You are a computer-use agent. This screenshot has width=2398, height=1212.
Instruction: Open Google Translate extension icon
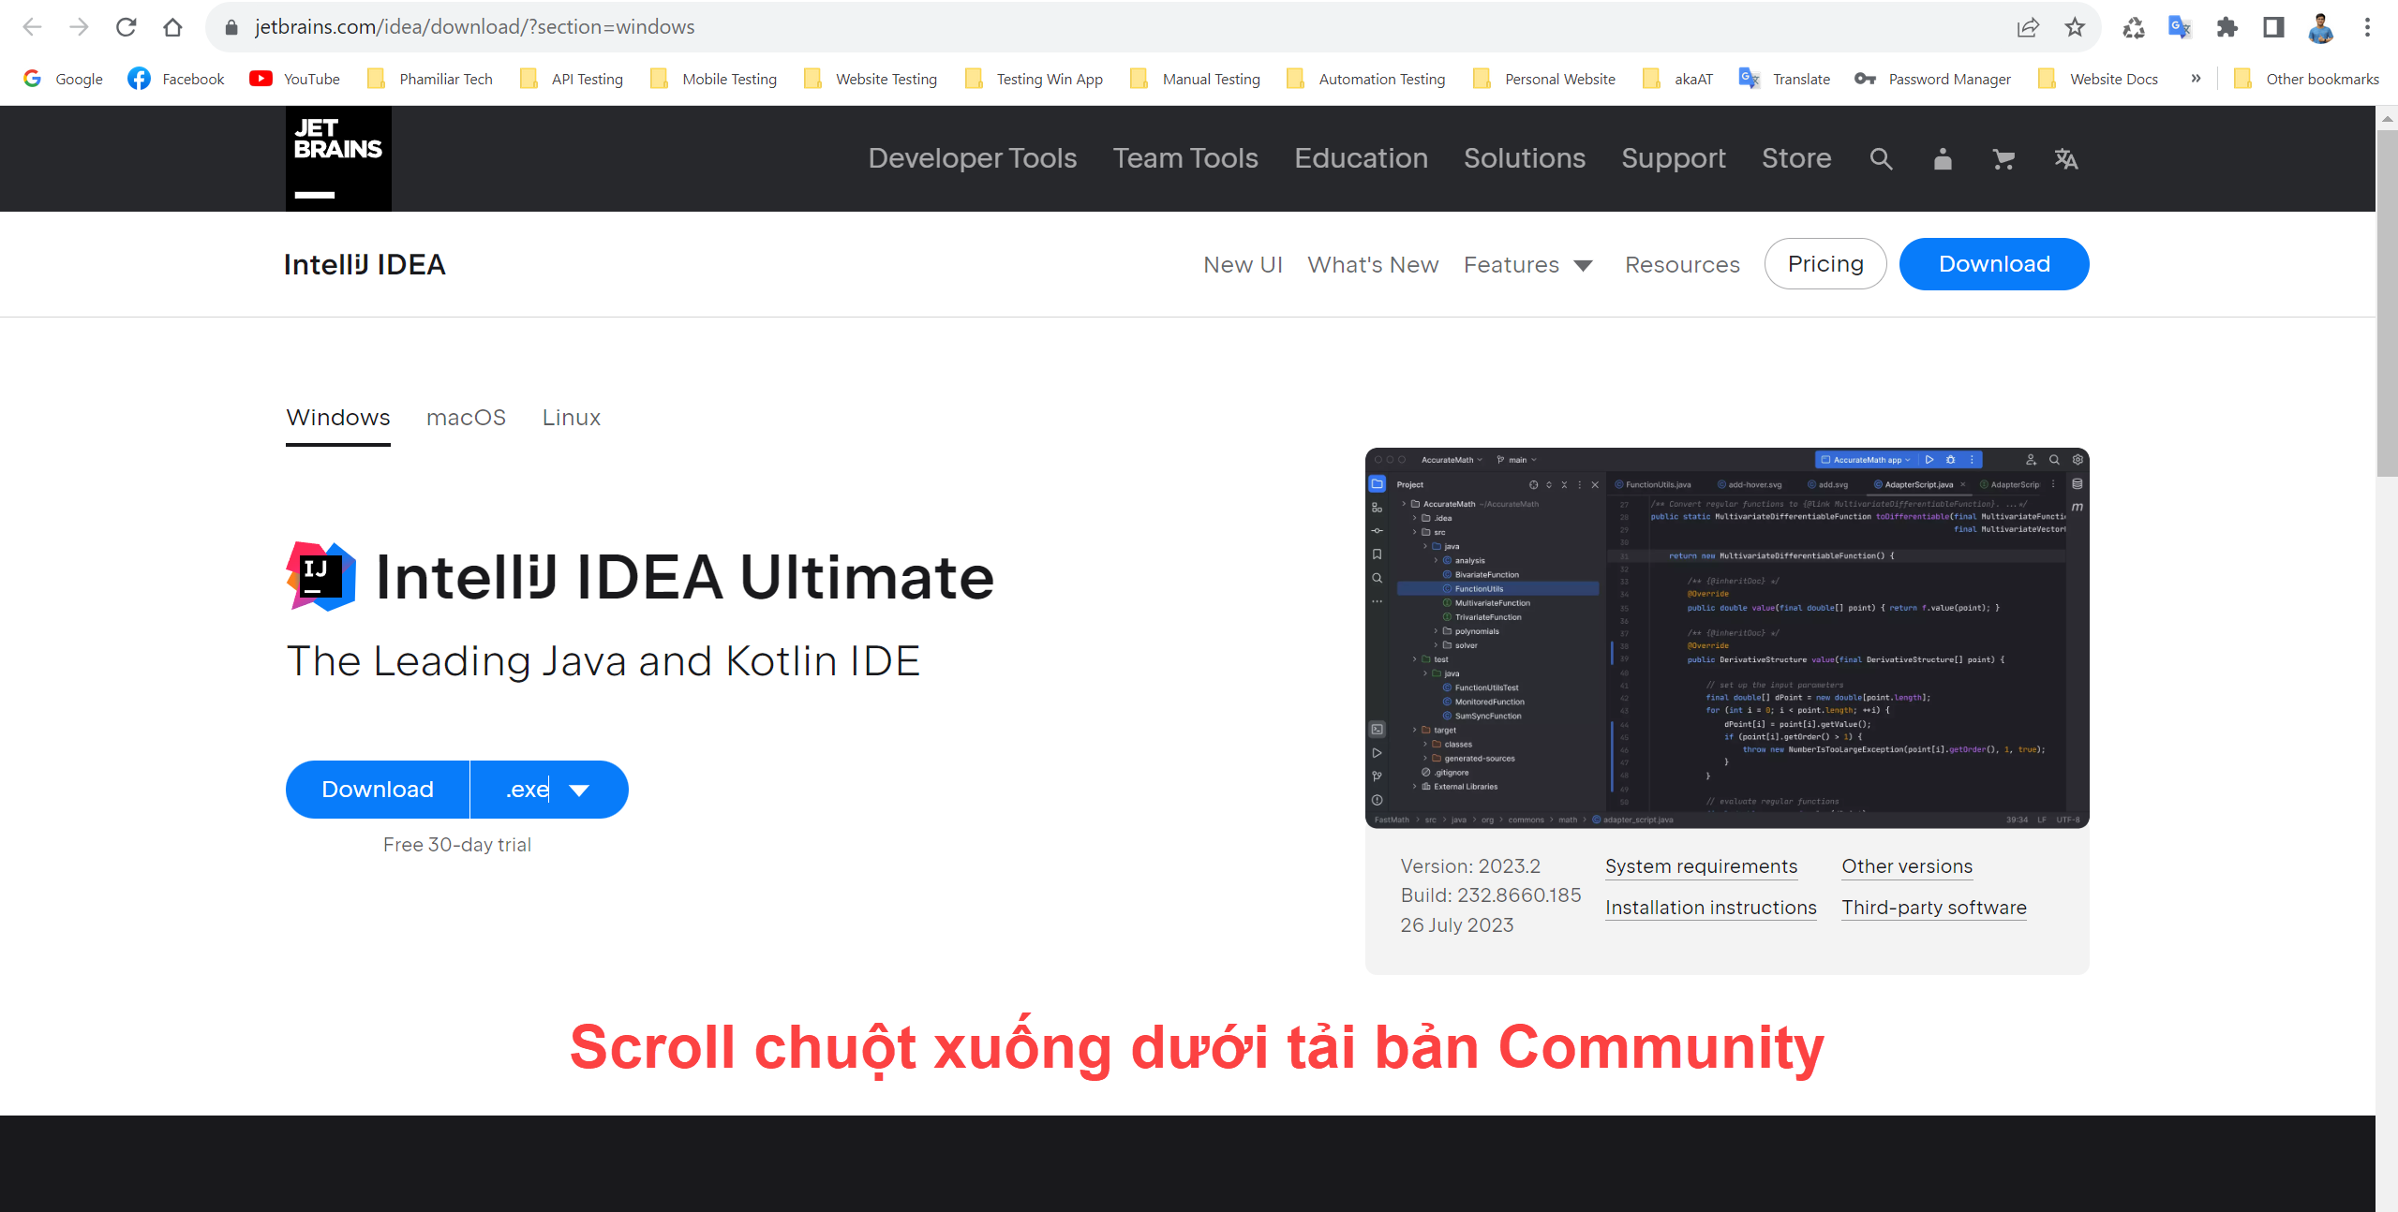[2180, 27]
